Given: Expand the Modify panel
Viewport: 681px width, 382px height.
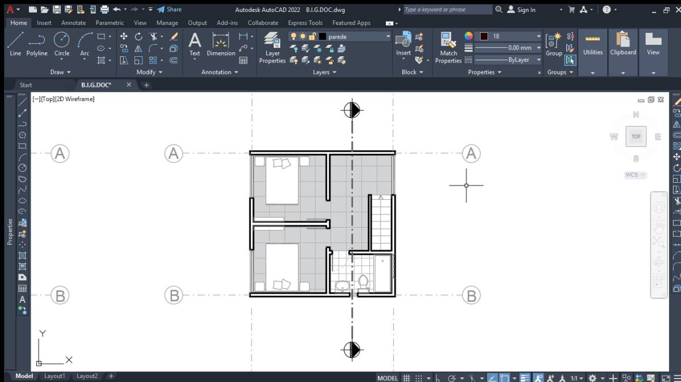Looking at the screenshot, I should 149,72.
